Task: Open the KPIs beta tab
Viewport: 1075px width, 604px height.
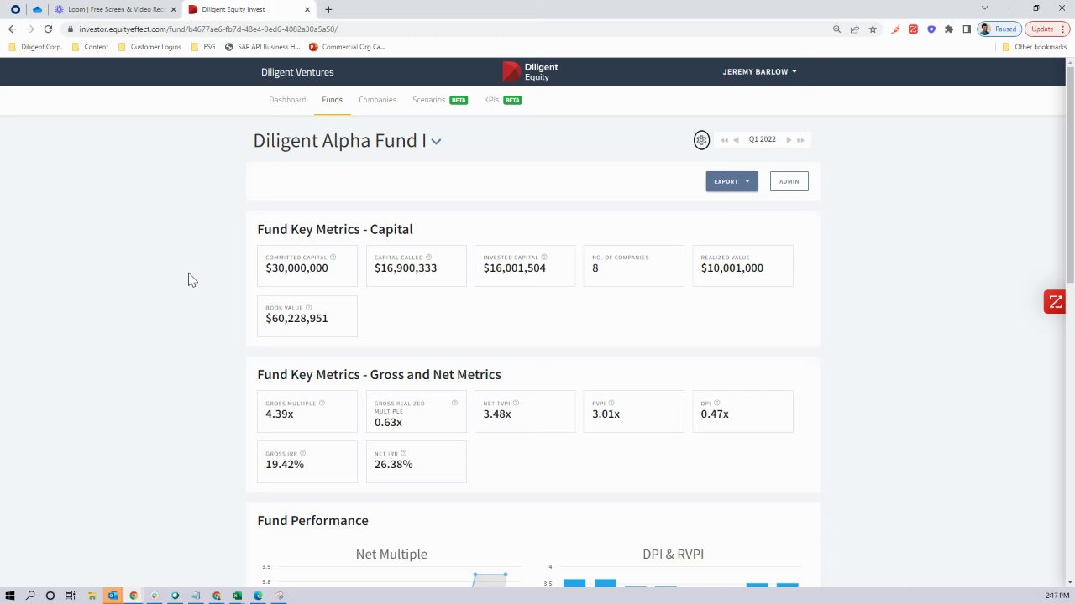Action: [x=502, y=100]
